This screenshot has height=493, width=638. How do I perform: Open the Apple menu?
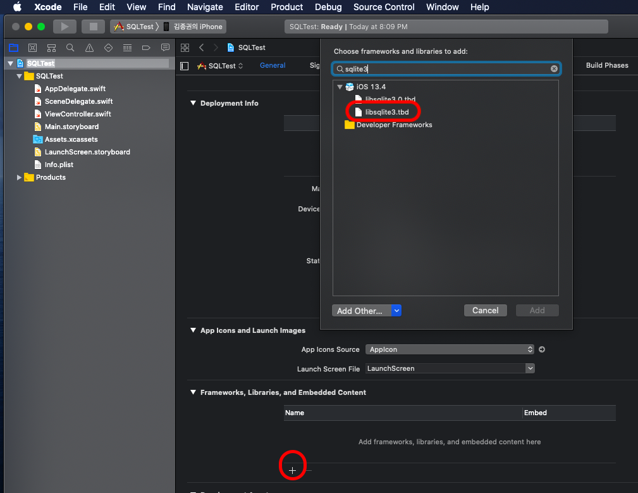pos(17,7)
